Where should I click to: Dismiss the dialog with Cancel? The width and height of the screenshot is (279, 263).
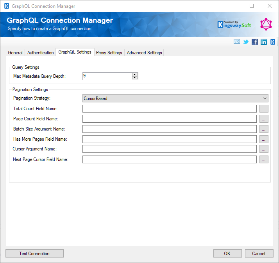(259, 253)
